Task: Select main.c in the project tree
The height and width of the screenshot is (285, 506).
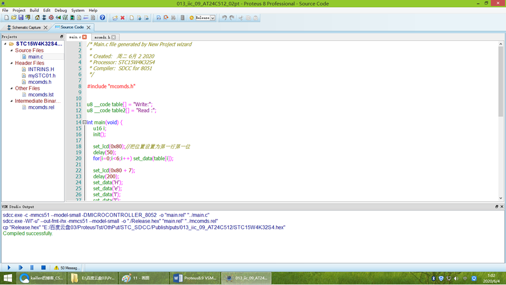Action: pyautogui.click(x=35, y=57)
